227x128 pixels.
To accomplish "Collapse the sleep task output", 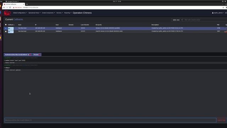I will [5, 68].
